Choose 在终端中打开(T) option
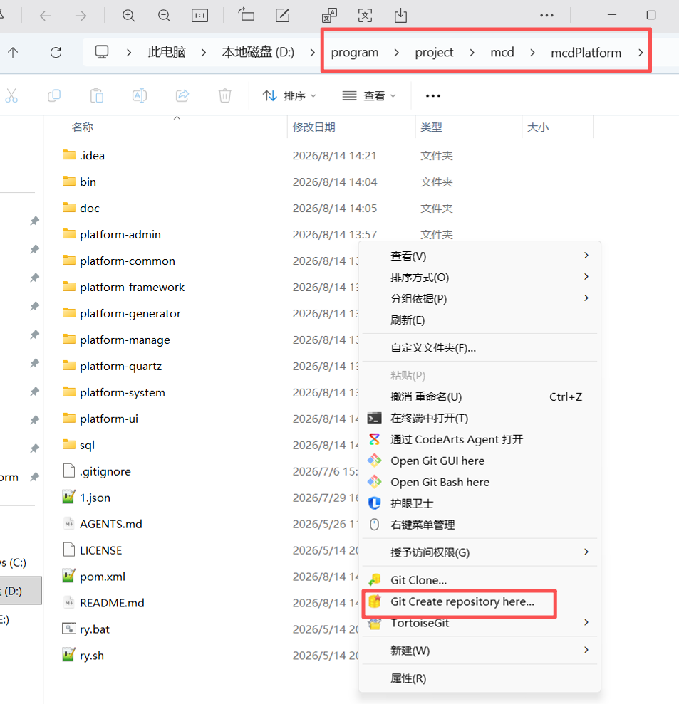This screenshot has width=679, height=704. tap(480, 418)
